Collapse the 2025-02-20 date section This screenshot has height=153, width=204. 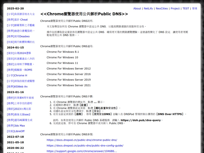pyautogui.click(x=15, y=8)
